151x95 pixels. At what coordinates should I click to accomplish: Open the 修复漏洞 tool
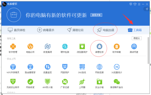point(48,48)
